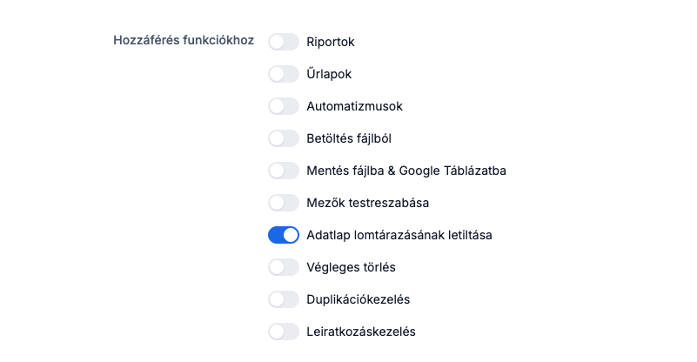Click Mentés fájlba & Google Táblázatba text
Viewport: 697px width, 362px height.
point(406,171)
